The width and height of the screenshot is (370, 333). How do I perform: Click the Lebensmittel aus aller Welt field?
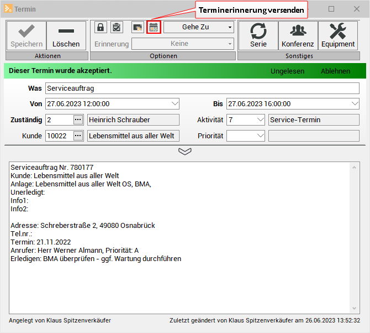[133, 136]
